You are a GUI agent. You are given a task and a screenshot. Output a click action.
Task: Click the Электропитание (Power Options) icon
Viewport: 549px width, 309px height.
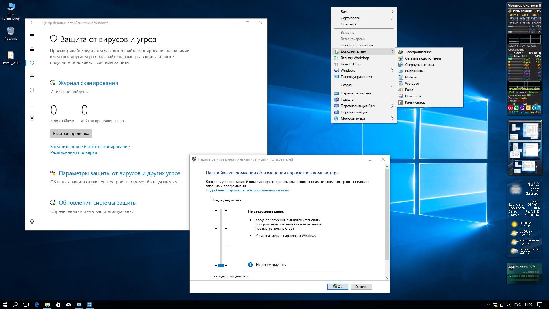pos(401,52)
